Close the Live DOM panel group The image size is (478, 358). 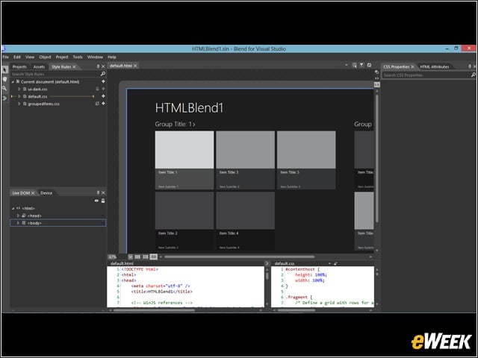click(103, 192)
